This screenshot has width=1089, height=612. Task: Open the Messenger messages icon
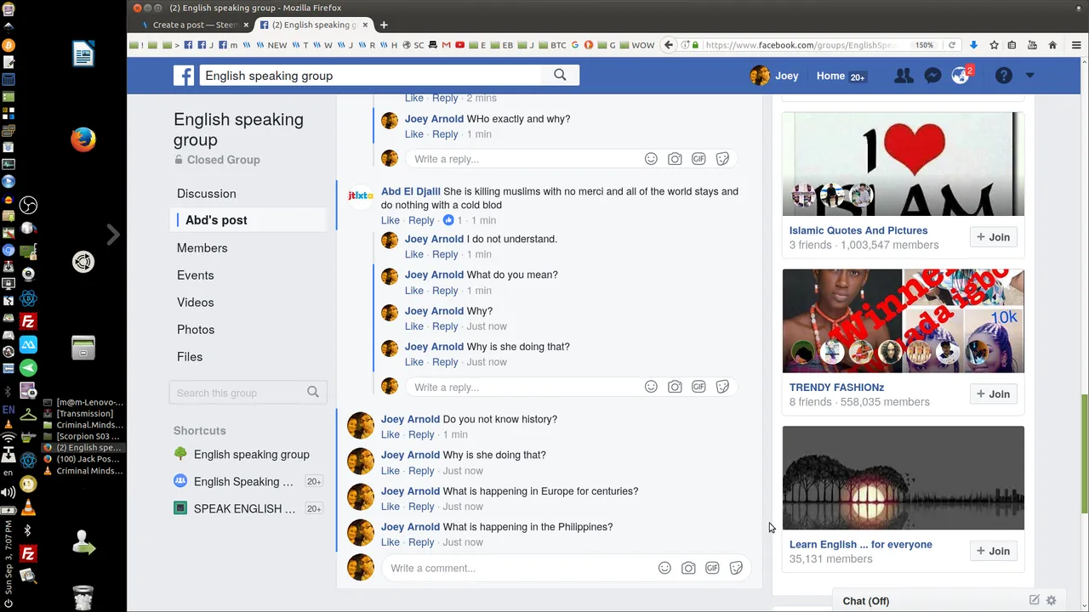(x=932, y=76)
